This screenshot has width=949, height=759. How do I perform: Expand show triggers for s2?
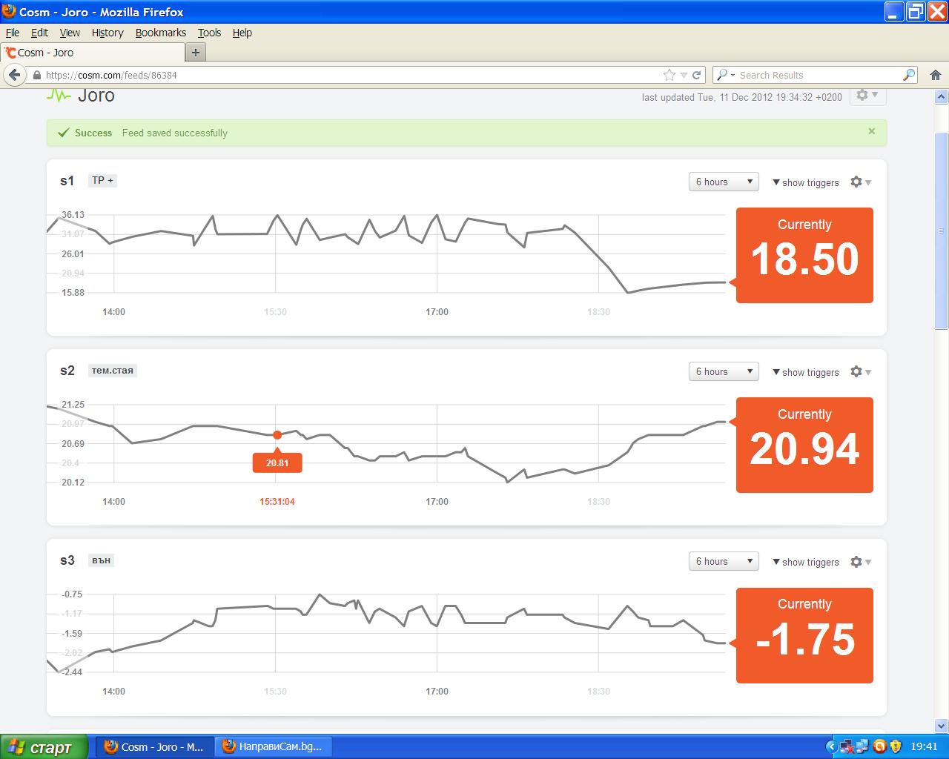pyautogui.click(x=806, y=372)
